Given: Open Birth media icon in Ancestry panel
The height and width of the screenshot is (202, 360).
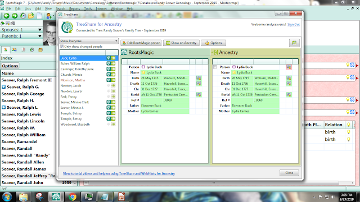Looking at the screenshot, I should 289,78.
